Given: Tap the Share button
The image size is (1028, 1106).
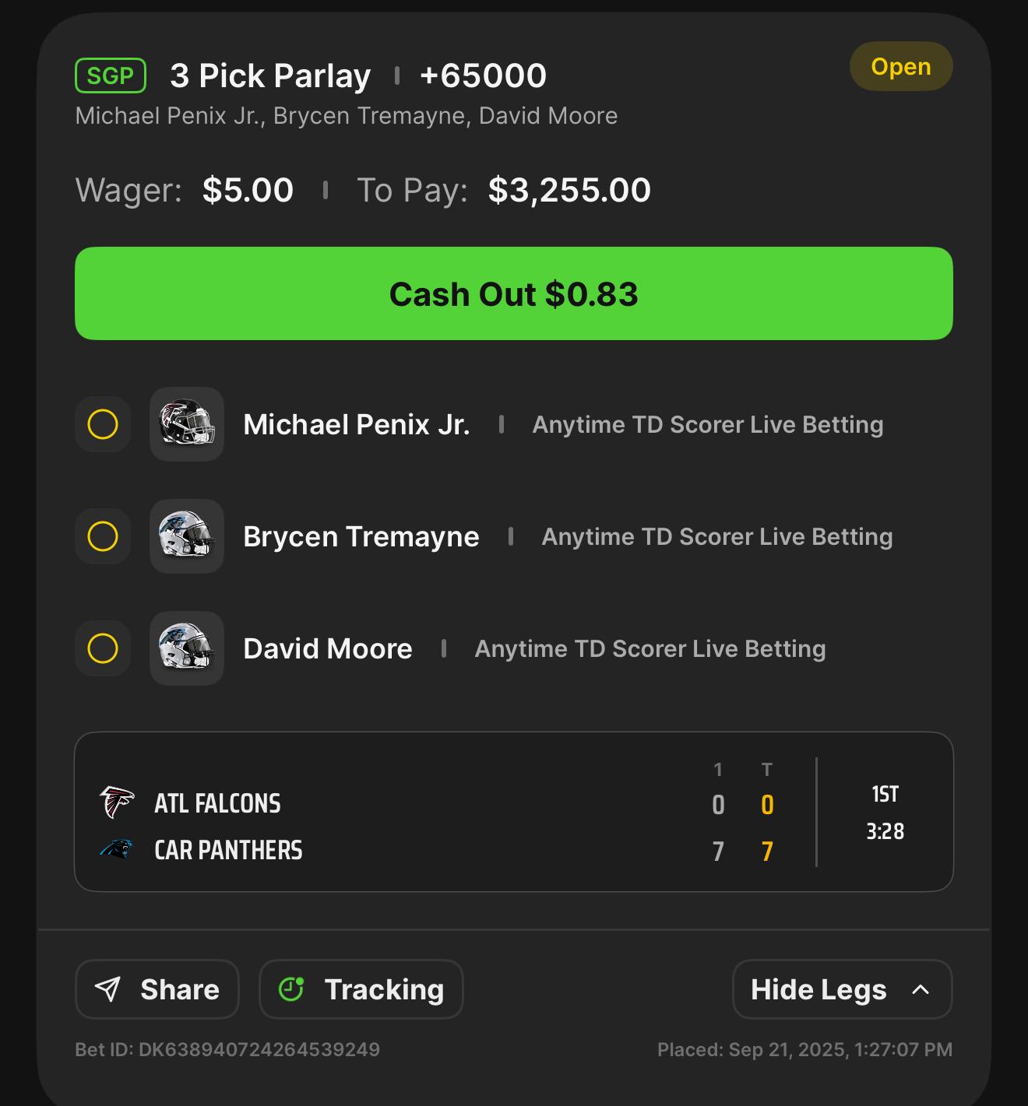Looking at the screenshot, I should 157,989.
